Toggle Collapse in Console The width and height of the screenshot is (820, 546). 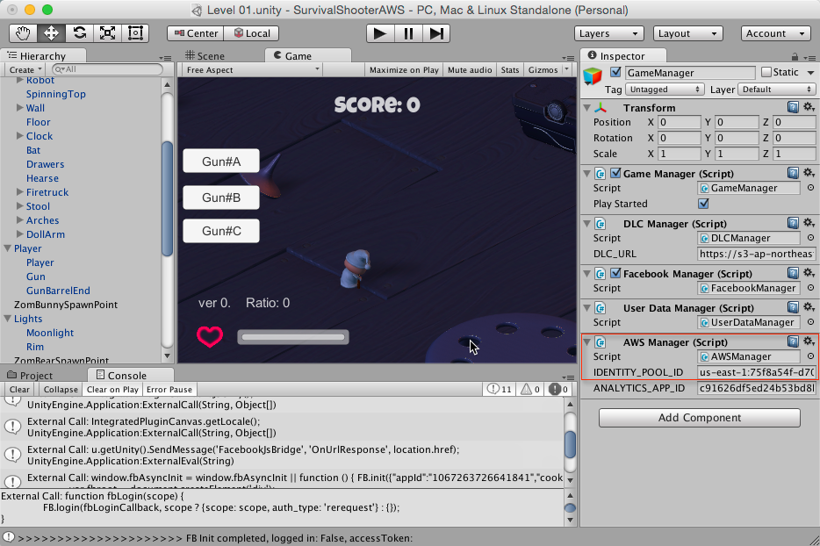61,389
